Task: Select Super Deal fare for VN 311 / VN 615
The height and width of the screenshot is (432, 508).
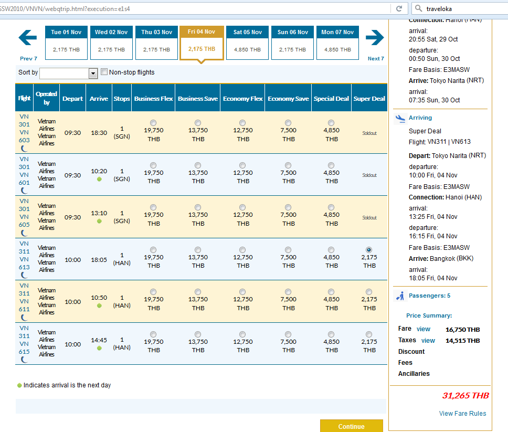Action: click(x=369, y=334)
